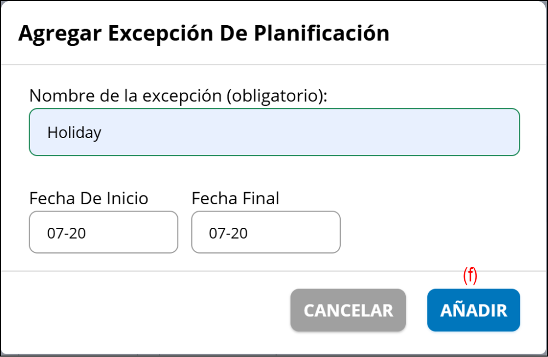Image resolution: width=548 pixels, height=357 pixels.
Task: Add the Holiday planning exception
Action: tap(473, 310)
